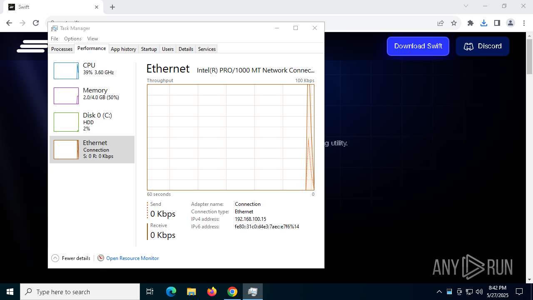Open the notification center icon

tap(519, 292)
